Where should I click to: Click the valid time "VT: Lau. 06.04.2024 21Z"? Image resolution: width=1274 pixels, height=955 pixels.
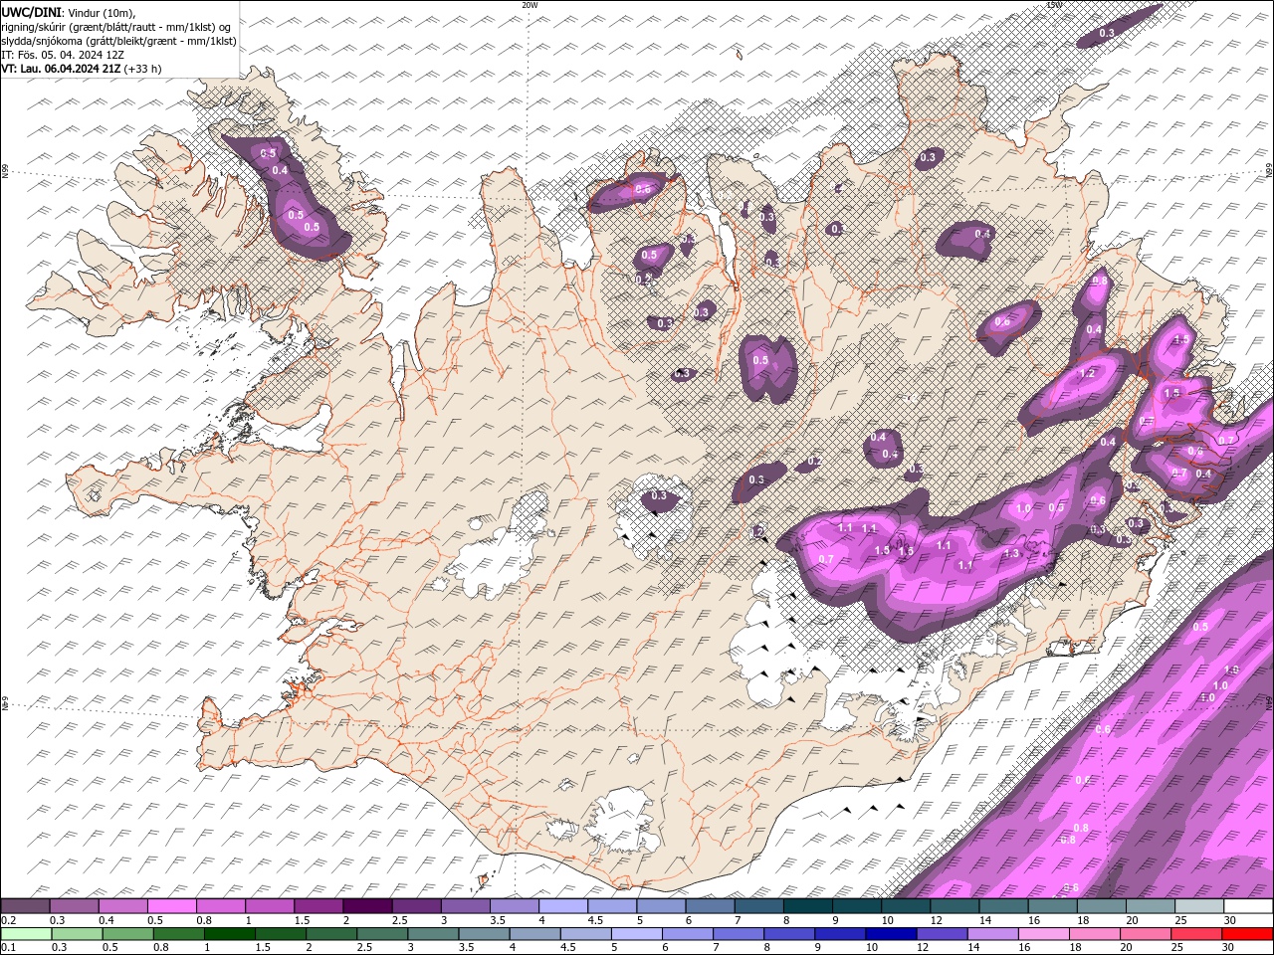62,69
